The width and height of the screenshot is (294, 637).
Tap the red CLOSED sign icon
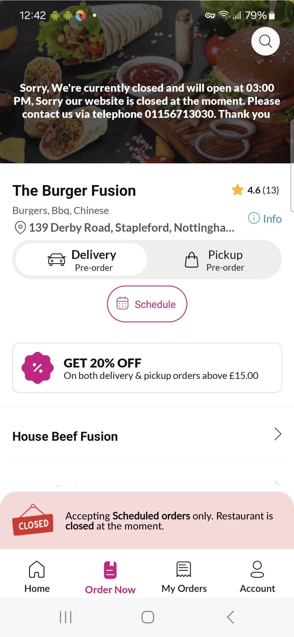(x=33, y=520)
